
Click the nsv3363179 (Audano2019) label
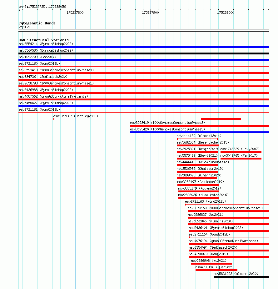[200, 188]
